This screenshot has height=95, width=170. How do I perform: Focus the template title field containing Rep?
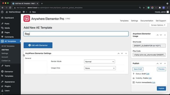pyautogui.click(x=76, y=34)
